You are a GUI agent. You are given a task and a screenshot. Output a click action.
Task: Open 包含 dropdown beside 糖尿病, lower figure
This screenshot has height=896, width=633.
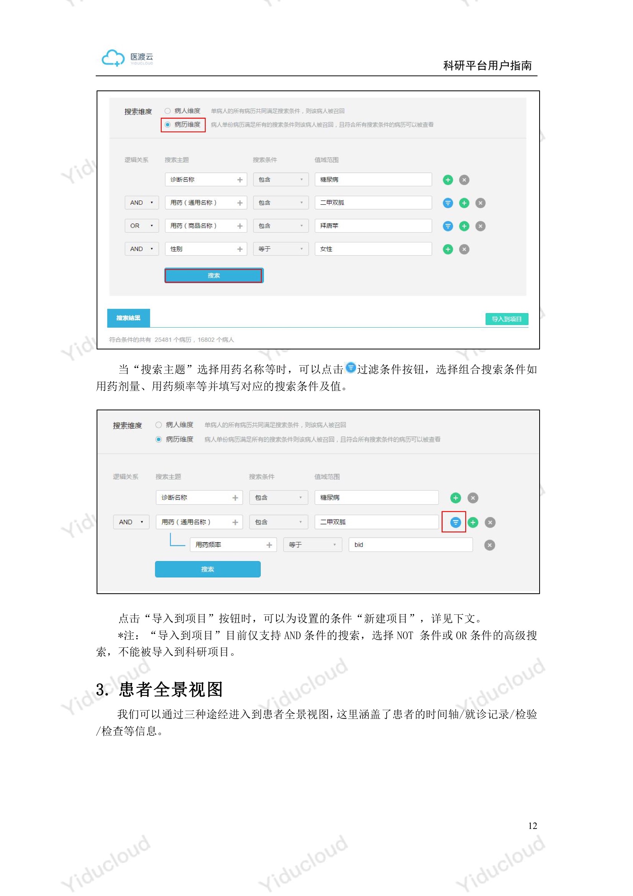click(279, 498)
